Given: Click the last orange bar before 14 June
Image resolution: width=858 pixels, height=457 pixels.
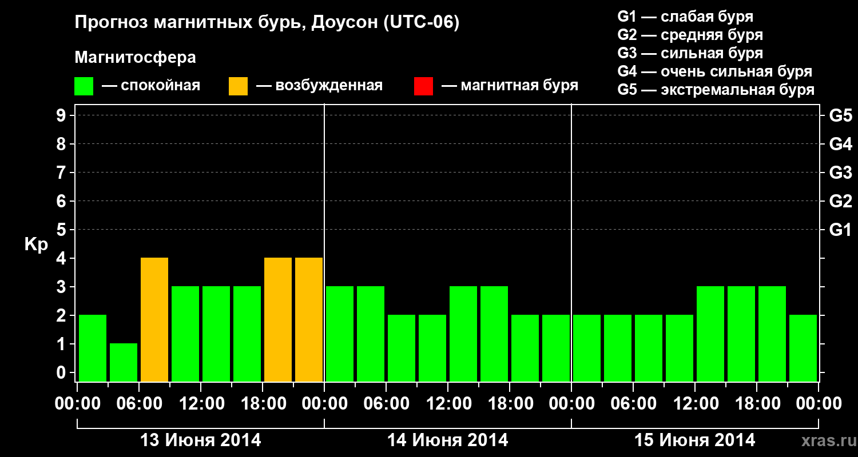Looking at the screenshot, I should click(309, 319).
